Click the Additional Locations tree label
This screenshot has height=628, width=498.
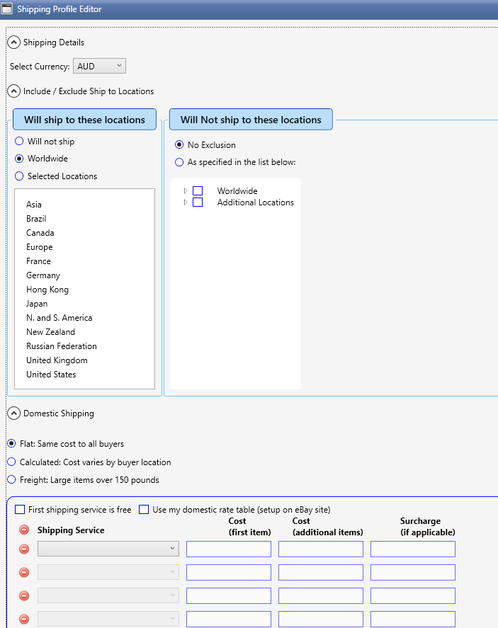tap(256, 202)
